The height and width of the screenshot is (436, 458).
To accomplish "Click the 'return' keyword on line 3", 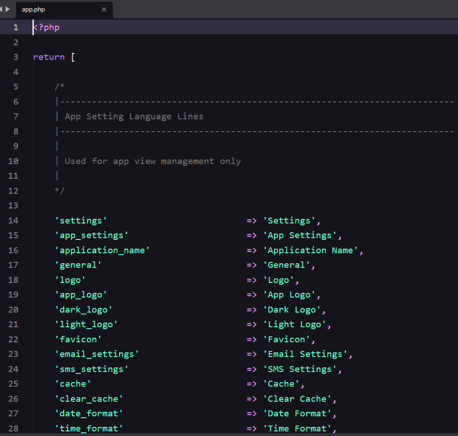I will 49,57.
